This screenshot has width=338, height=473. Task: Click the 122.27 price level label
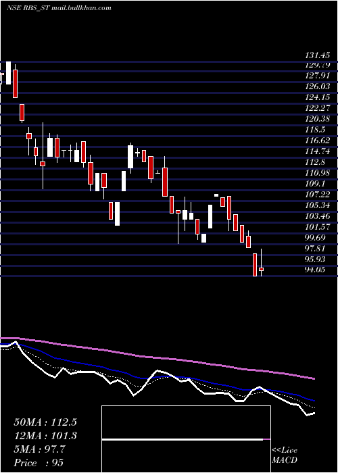(318, 107)
